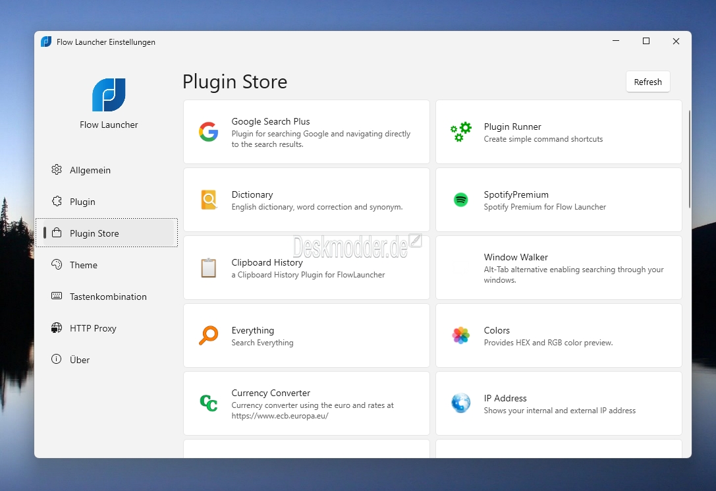The image size is (716, 491).
Task: Select the IP Address plugin title
Action: (x=505, y=398)
